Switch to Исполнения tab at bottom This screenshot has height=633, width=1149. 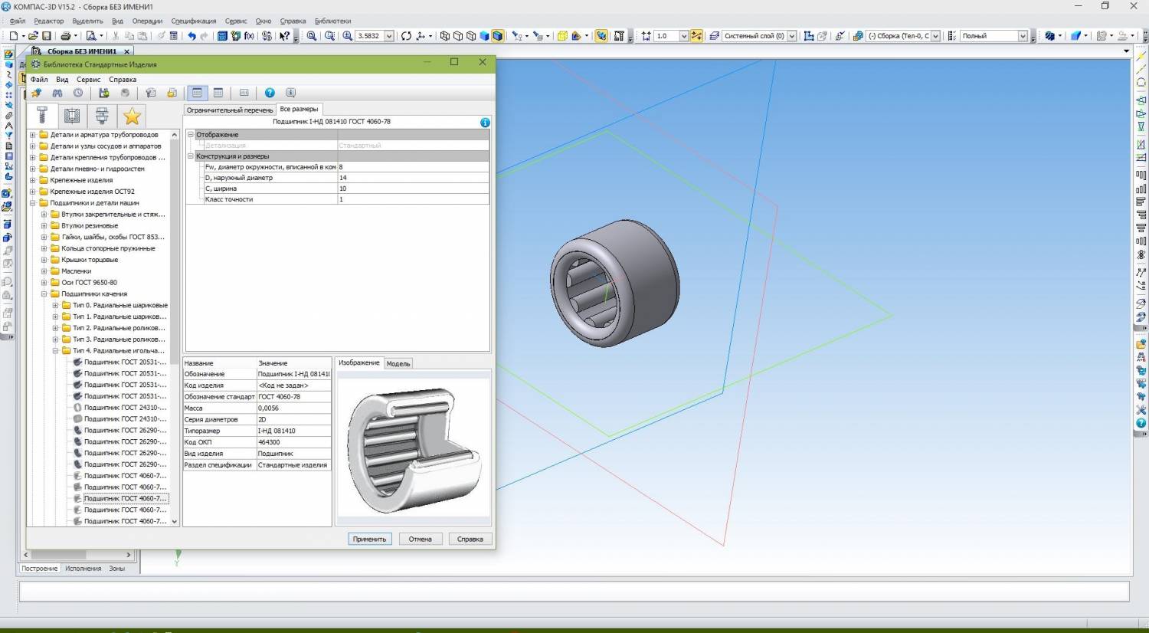pyautogui.click(x=83, y=569)
